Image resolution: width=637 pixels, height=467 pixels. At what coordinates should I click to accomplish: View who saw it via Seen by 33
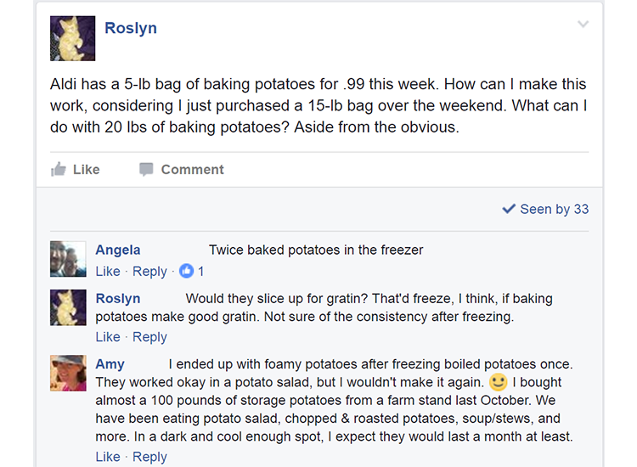pyautogui.click(x=545, y=209)
